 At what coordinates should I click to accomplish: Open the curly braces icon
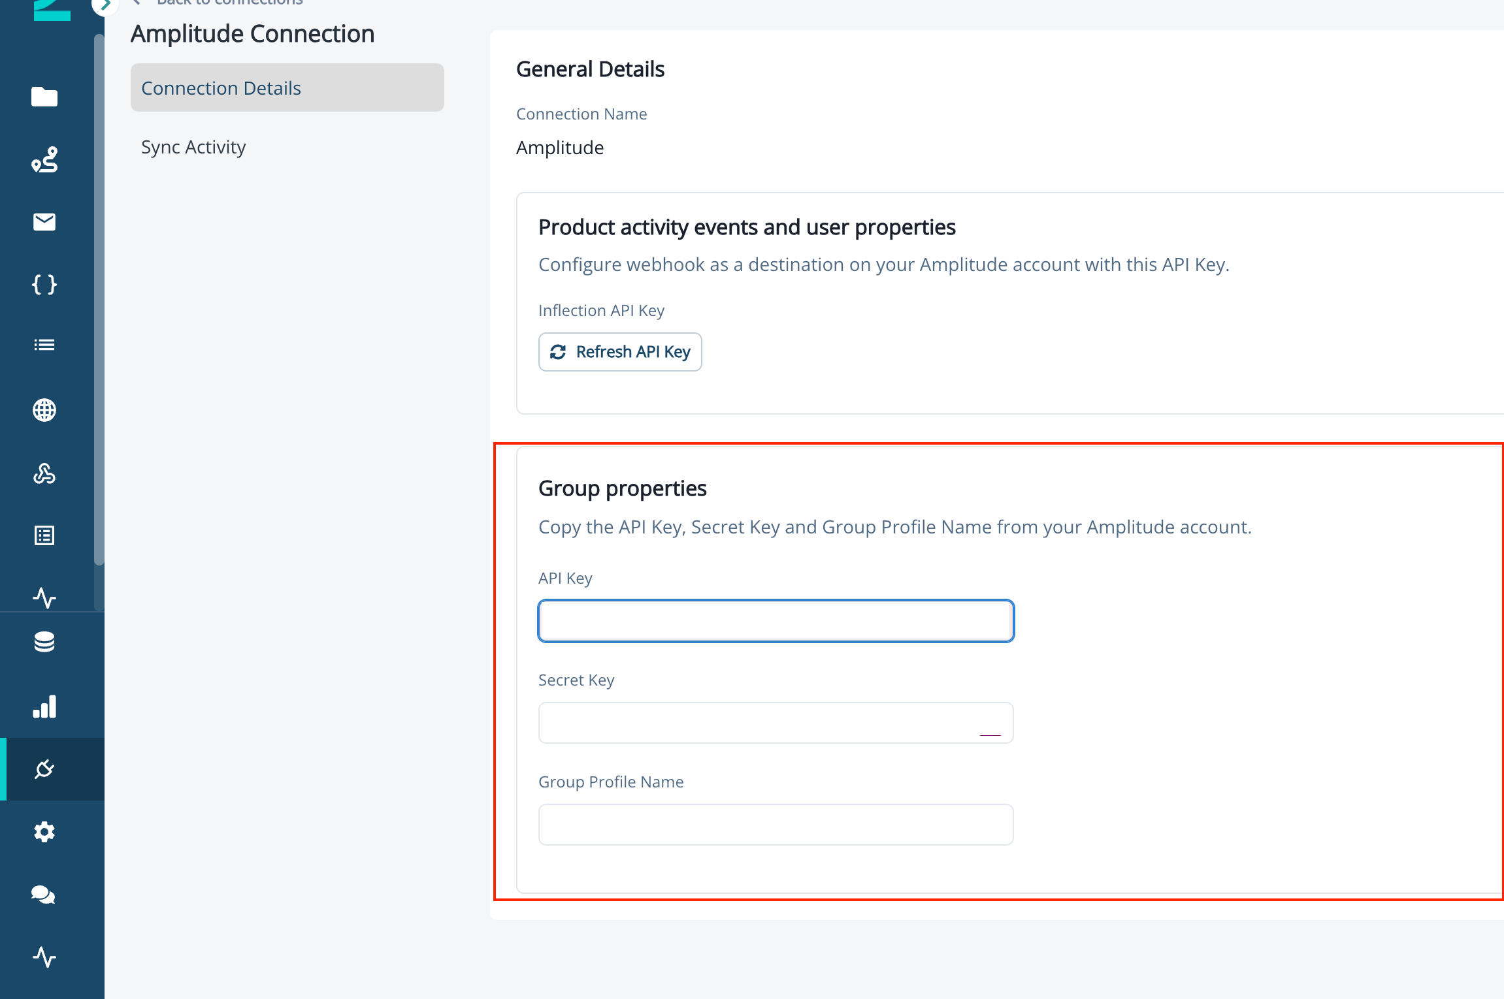pyautogui.click(x=44, y=285)
